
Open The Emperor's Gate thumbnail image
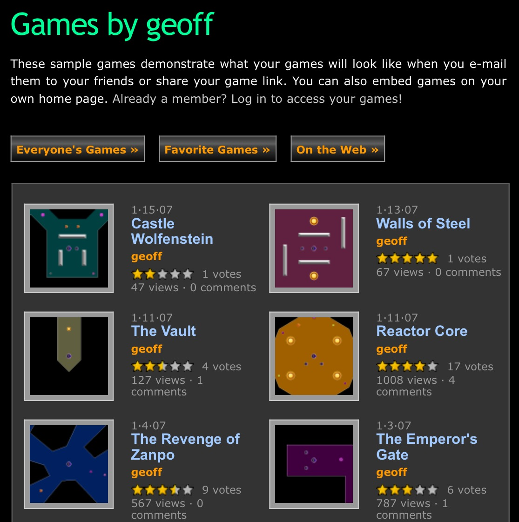pos(314,464)
